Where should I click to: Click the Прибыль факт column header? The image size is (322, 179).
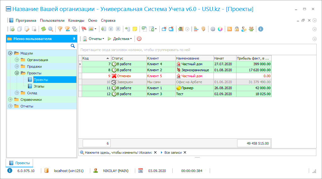(x=254, y=58)
